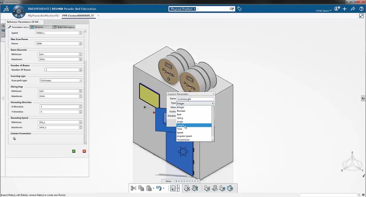
Task: Choose Temperature in the type list
Action: (194, 140)
